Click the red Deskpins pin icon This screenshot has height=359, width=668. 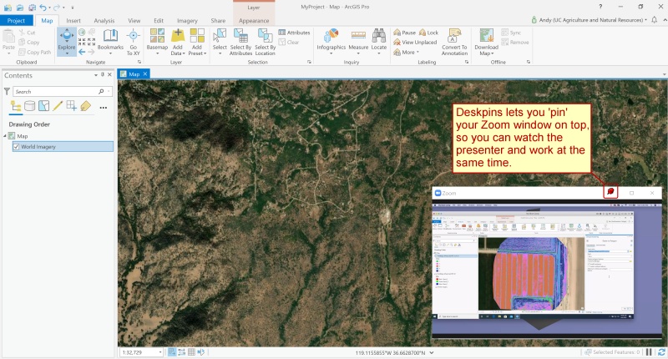(x=610, y=192)
